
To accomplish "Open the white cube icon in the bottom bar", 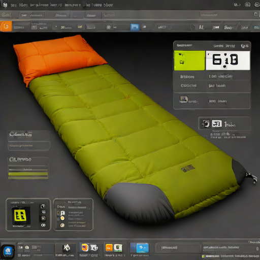I will [67, 248].
